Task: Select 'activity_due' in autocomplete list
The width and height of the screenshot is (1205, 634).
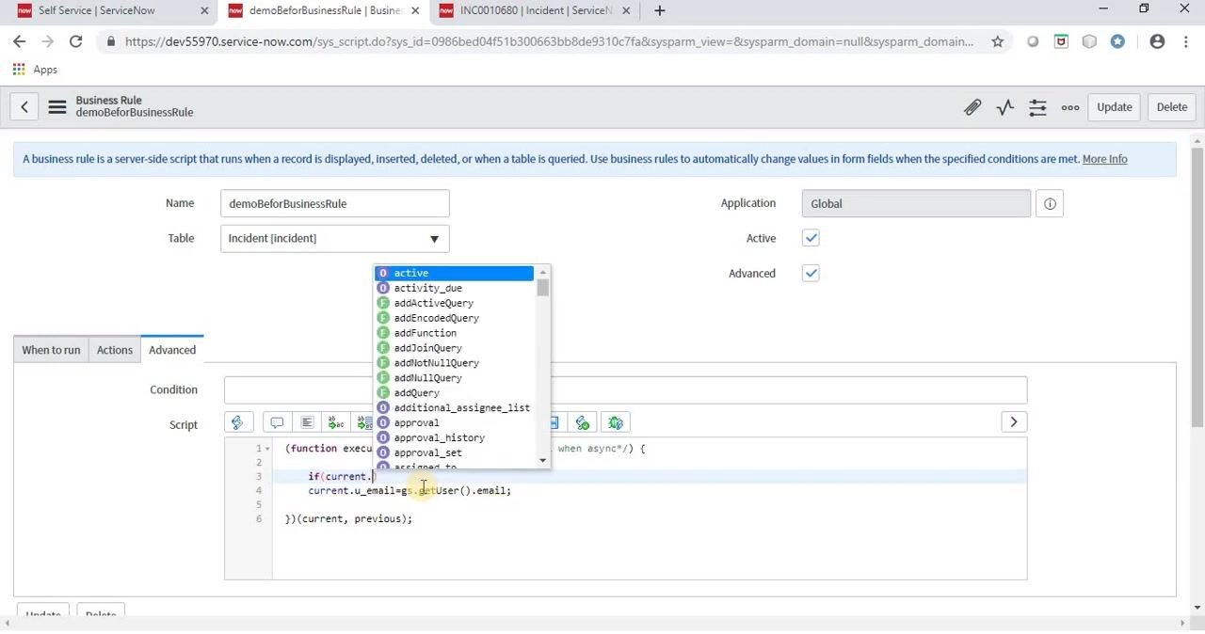Action: (x=455, y=288)
